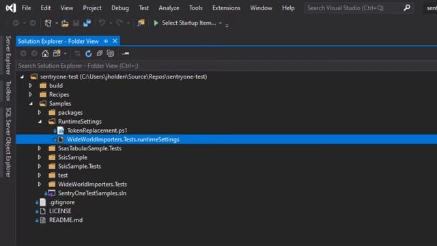
Task: Click the Save toolbar icon
Action: [76, 23]
